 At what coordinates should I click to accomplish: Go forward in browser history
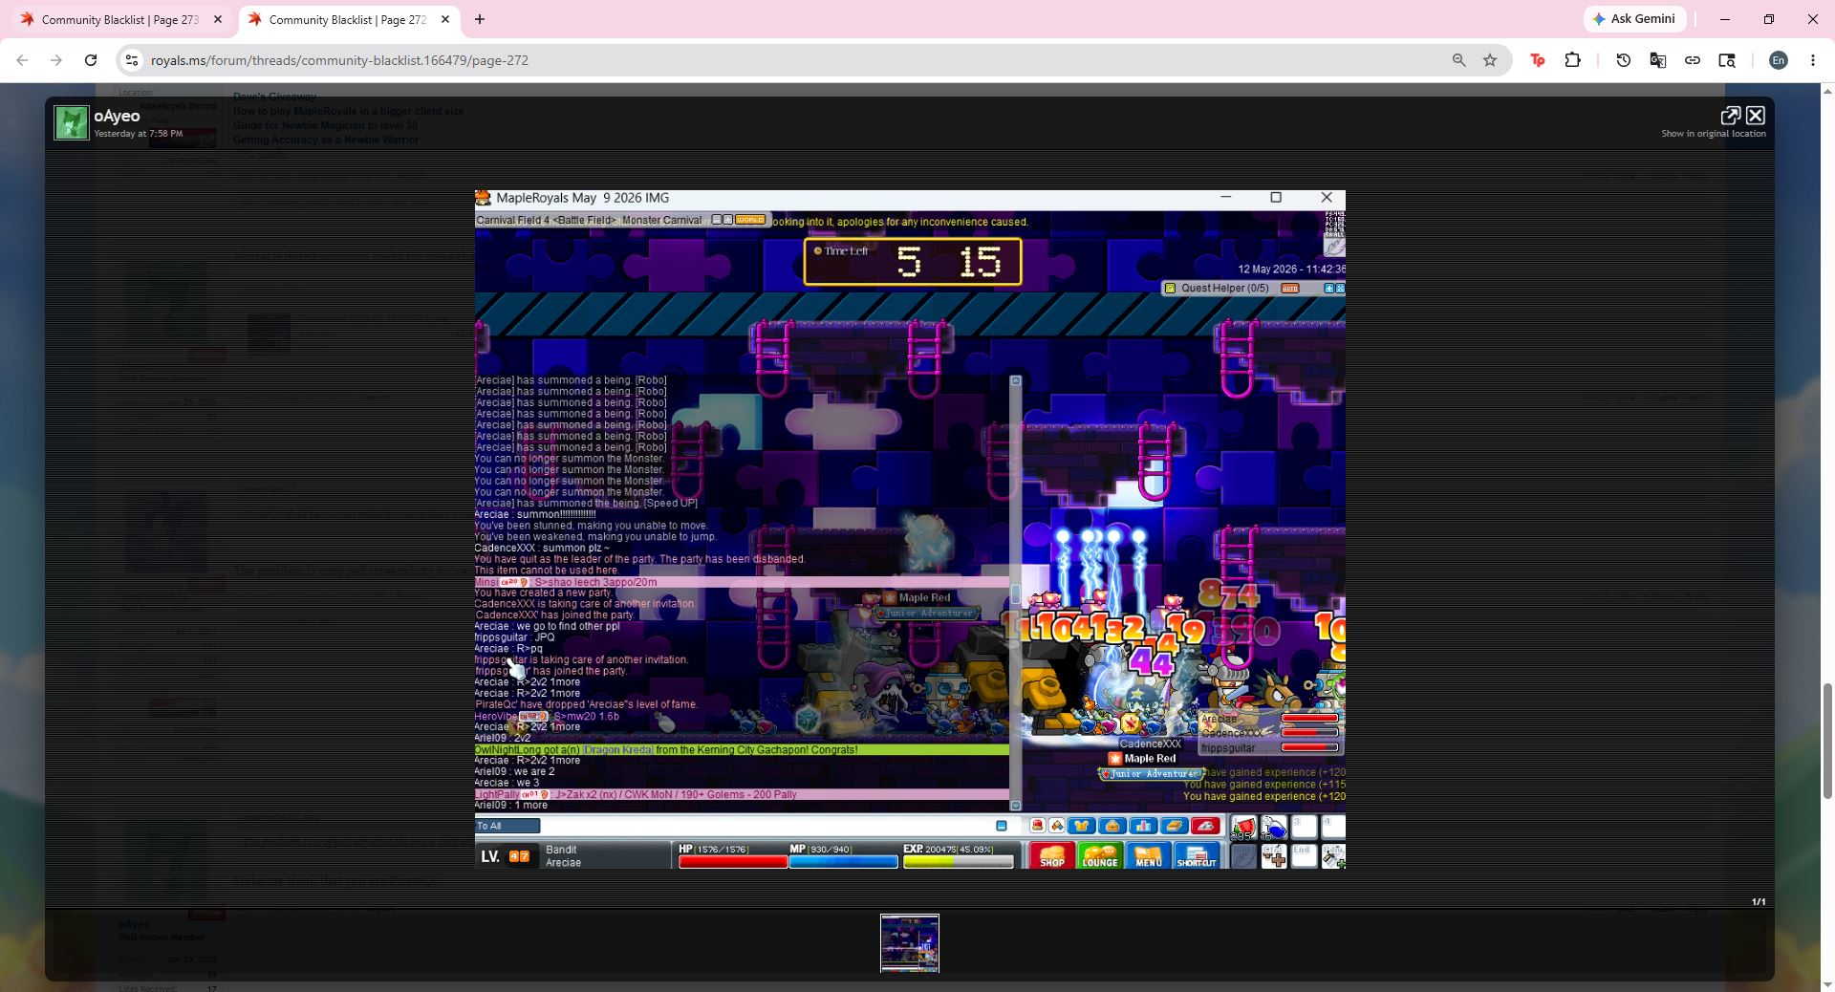click(56, 60)
